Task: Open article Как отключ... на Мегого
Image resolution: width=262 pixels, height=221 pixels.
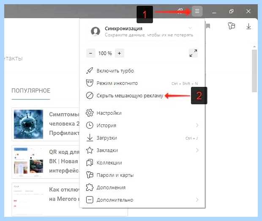Action: pos(64,194)
